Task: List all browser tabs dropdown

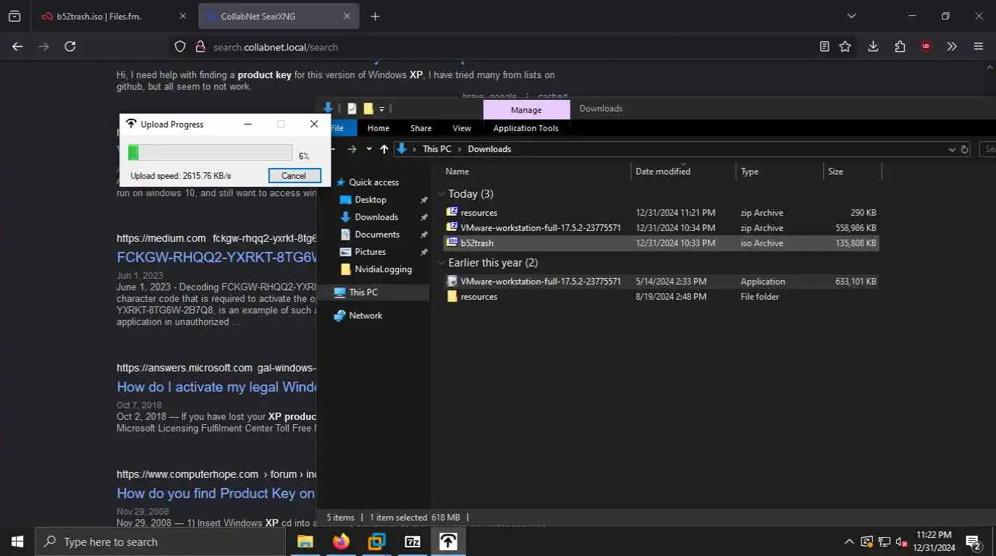Action: coord(851,16)
